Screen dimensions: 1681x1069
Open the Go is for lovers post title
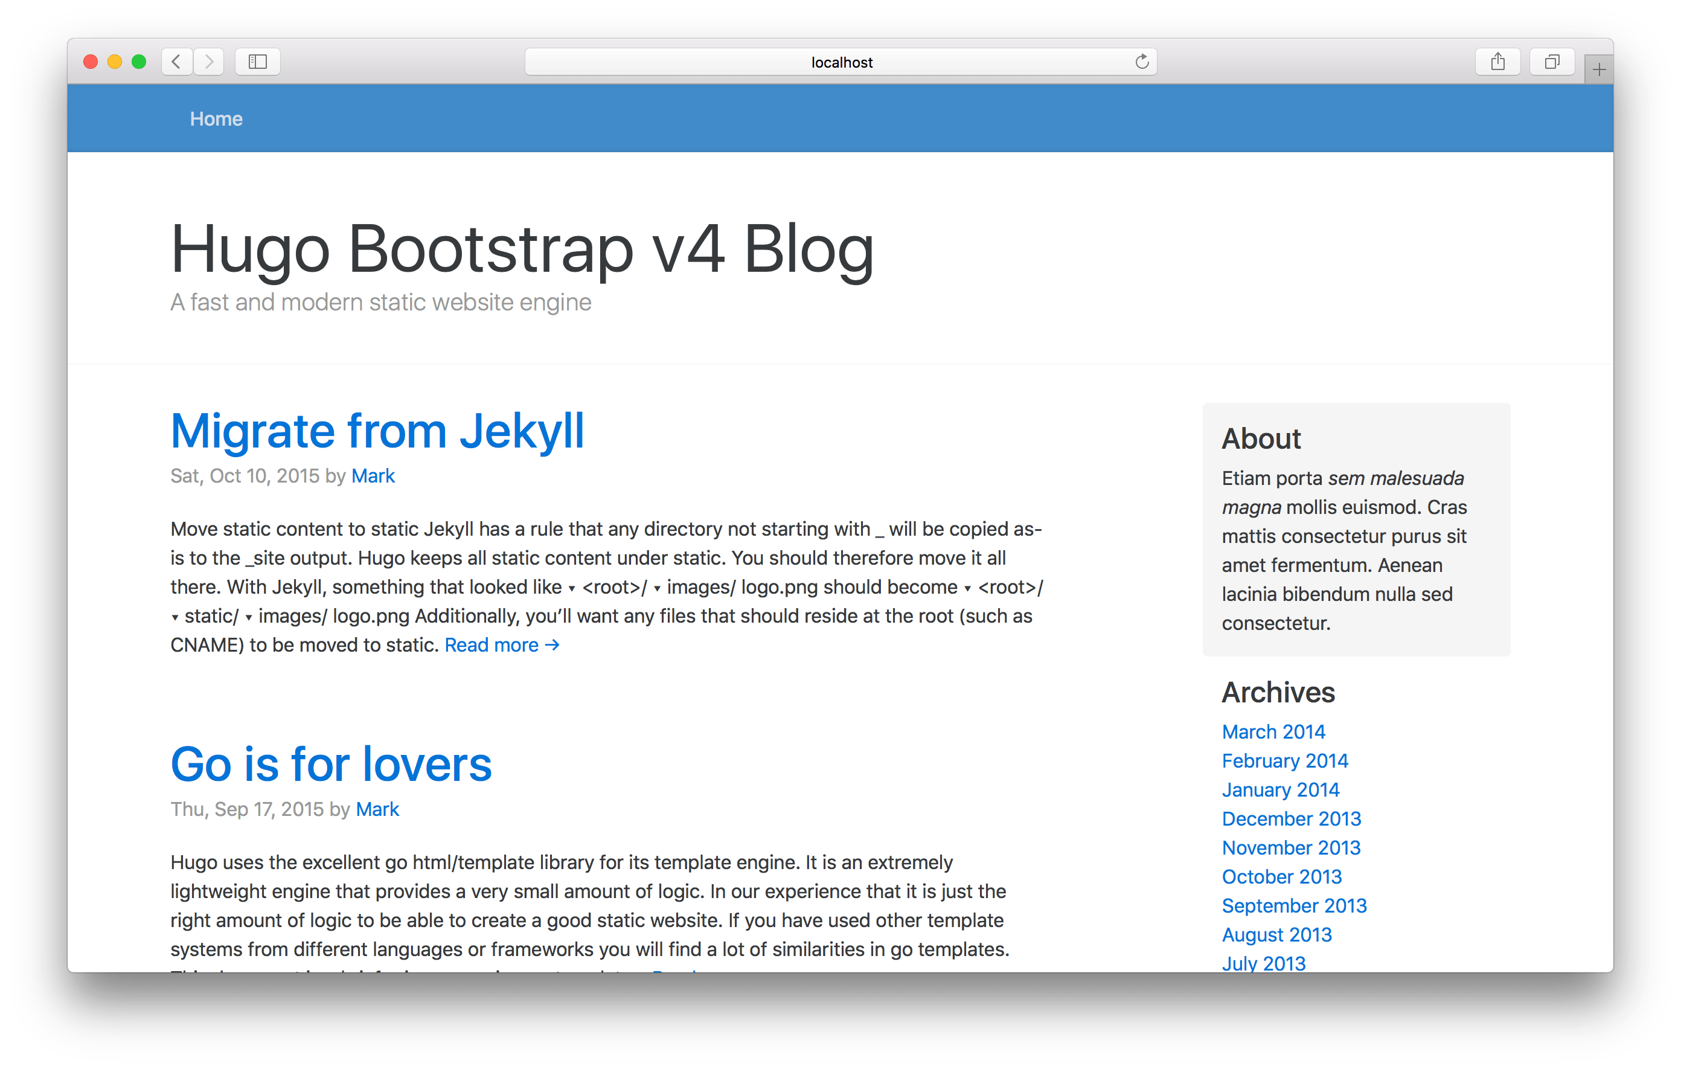coord(331,764)
